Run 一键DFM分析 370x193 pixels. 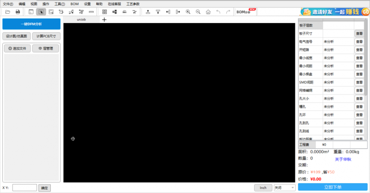click(x=31, y=24)
